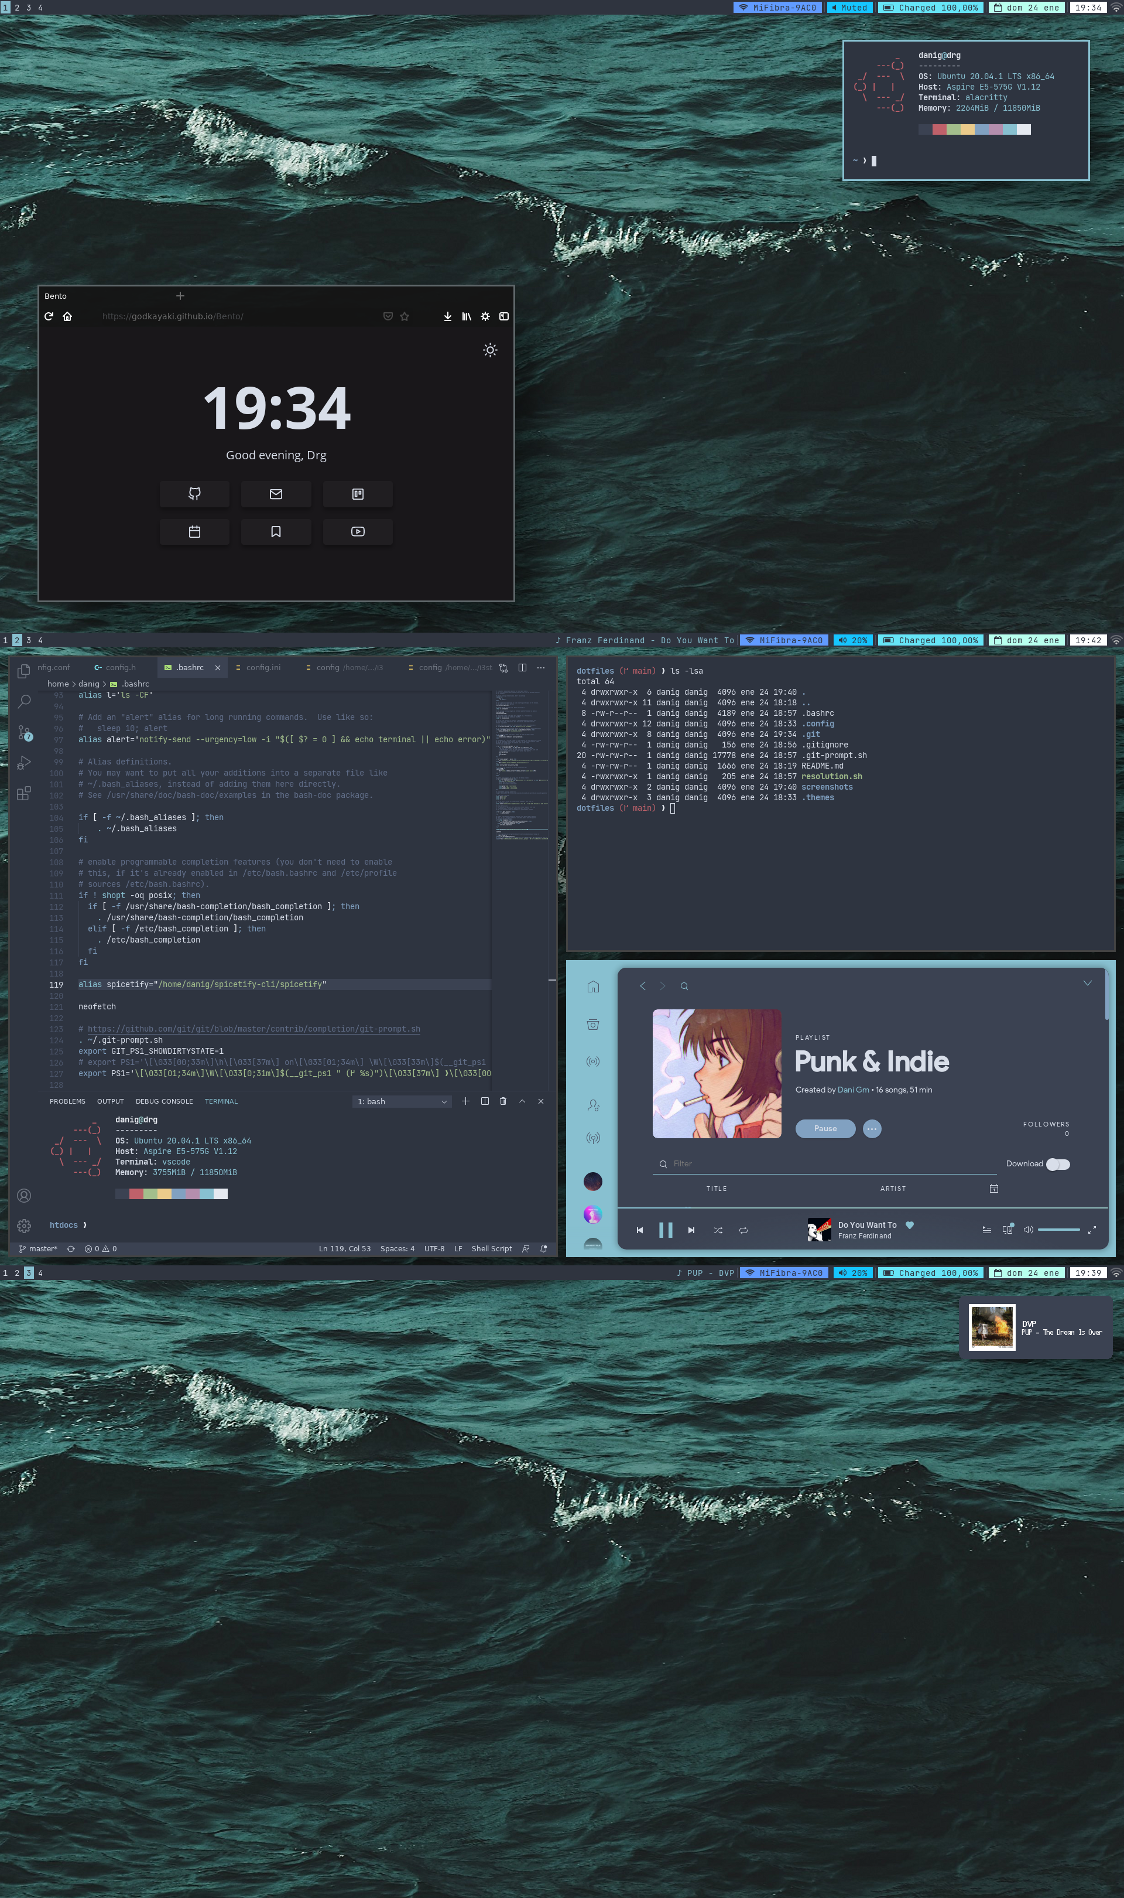Open the Spotify queue icon
Viewport: 1124px width, 1898px height.
(x=986, y=1230)
